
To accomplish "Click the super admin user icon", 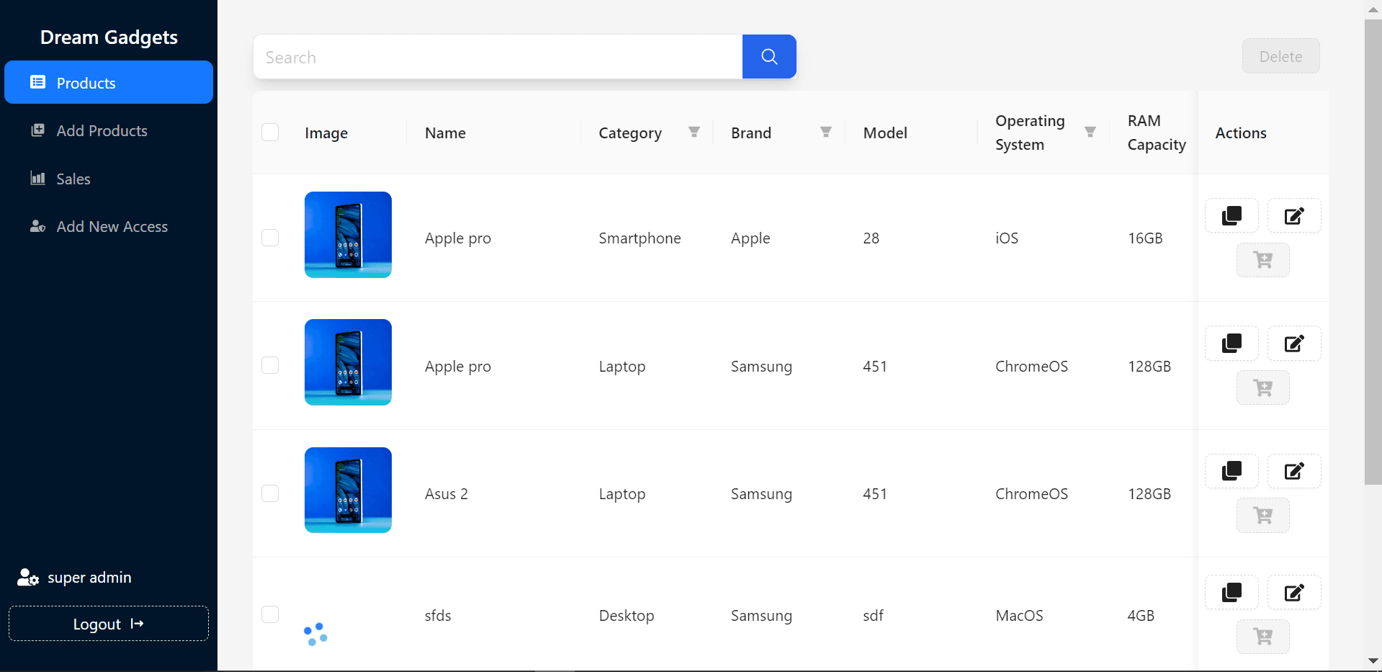I will [x=27, y=577].
